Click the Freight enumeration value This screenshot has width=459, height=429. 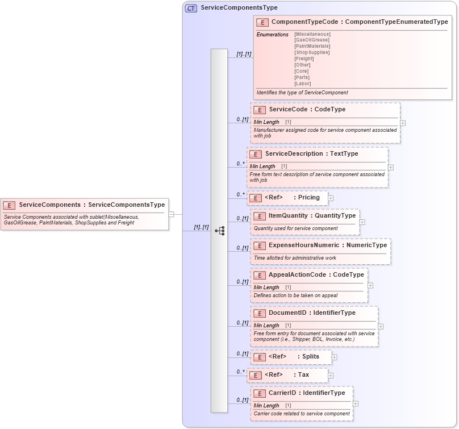tap(303, 59)
